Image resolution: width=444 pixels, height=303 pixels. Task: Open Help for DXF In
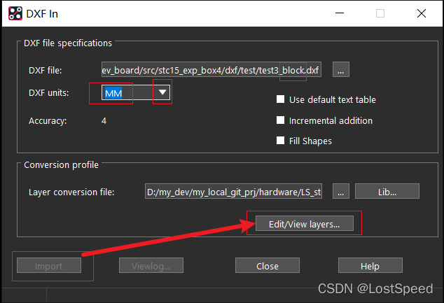[x=369, y=266]
